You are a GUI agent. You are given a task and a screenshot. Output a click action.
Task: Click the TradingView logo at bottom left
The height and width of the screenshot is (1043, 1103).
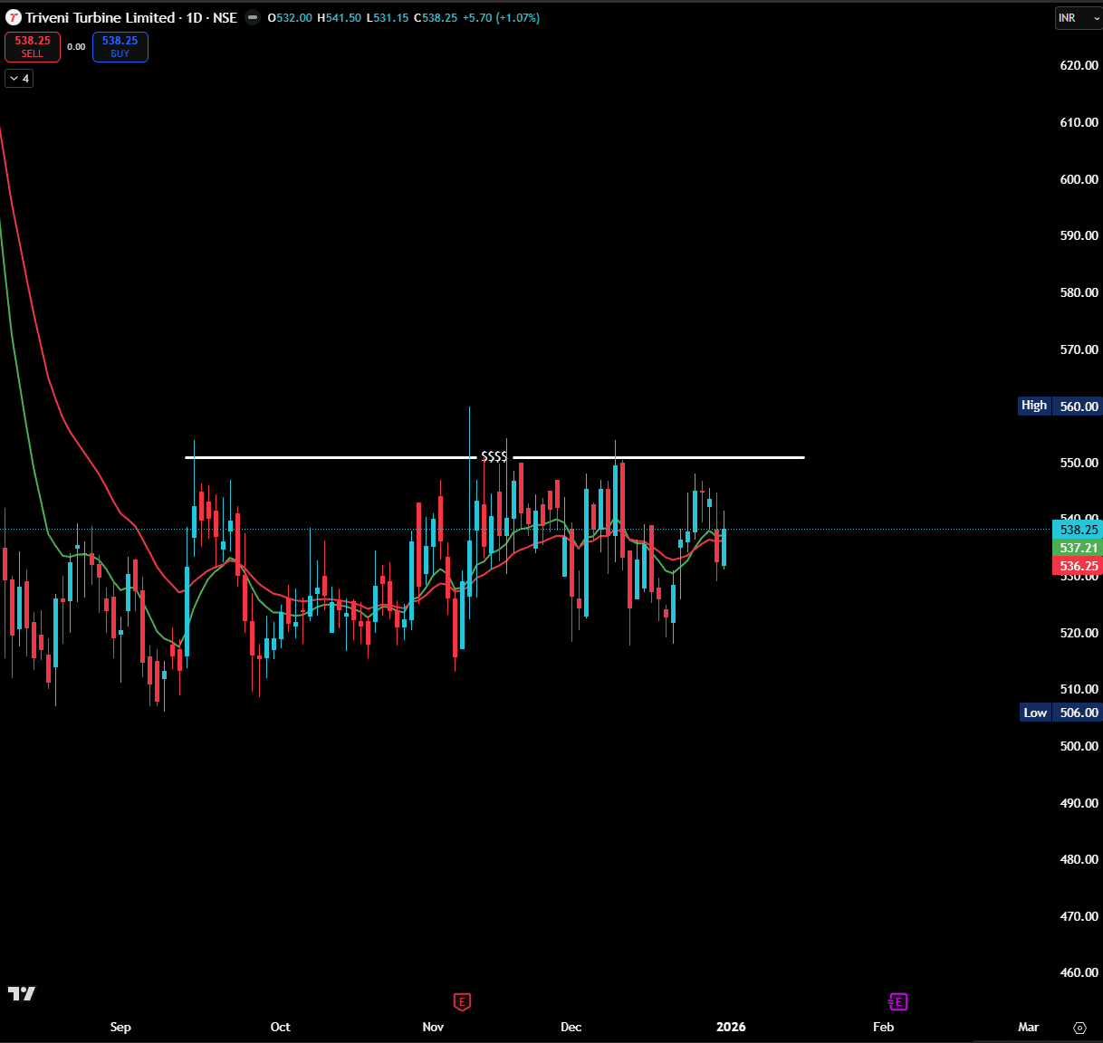pyautogui.click(x=22, y=993)
